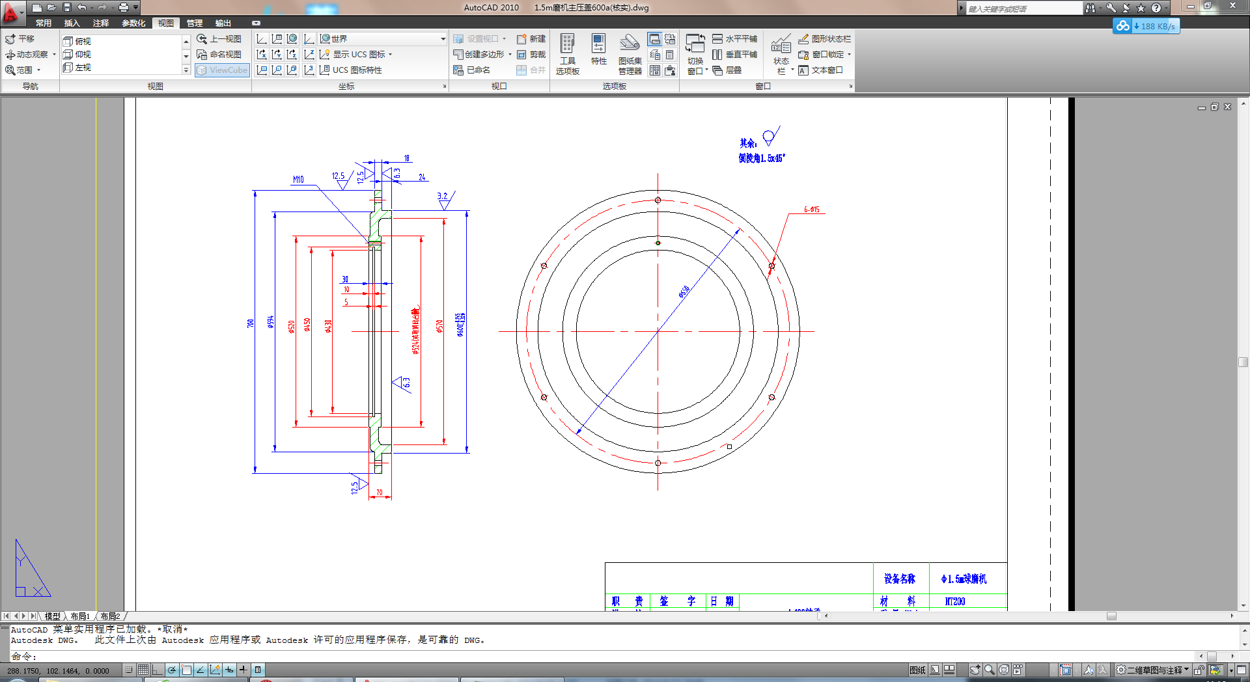Toggle the window lock padlock in status bar
The image size is (1250, 682).
coord(1198,670)
